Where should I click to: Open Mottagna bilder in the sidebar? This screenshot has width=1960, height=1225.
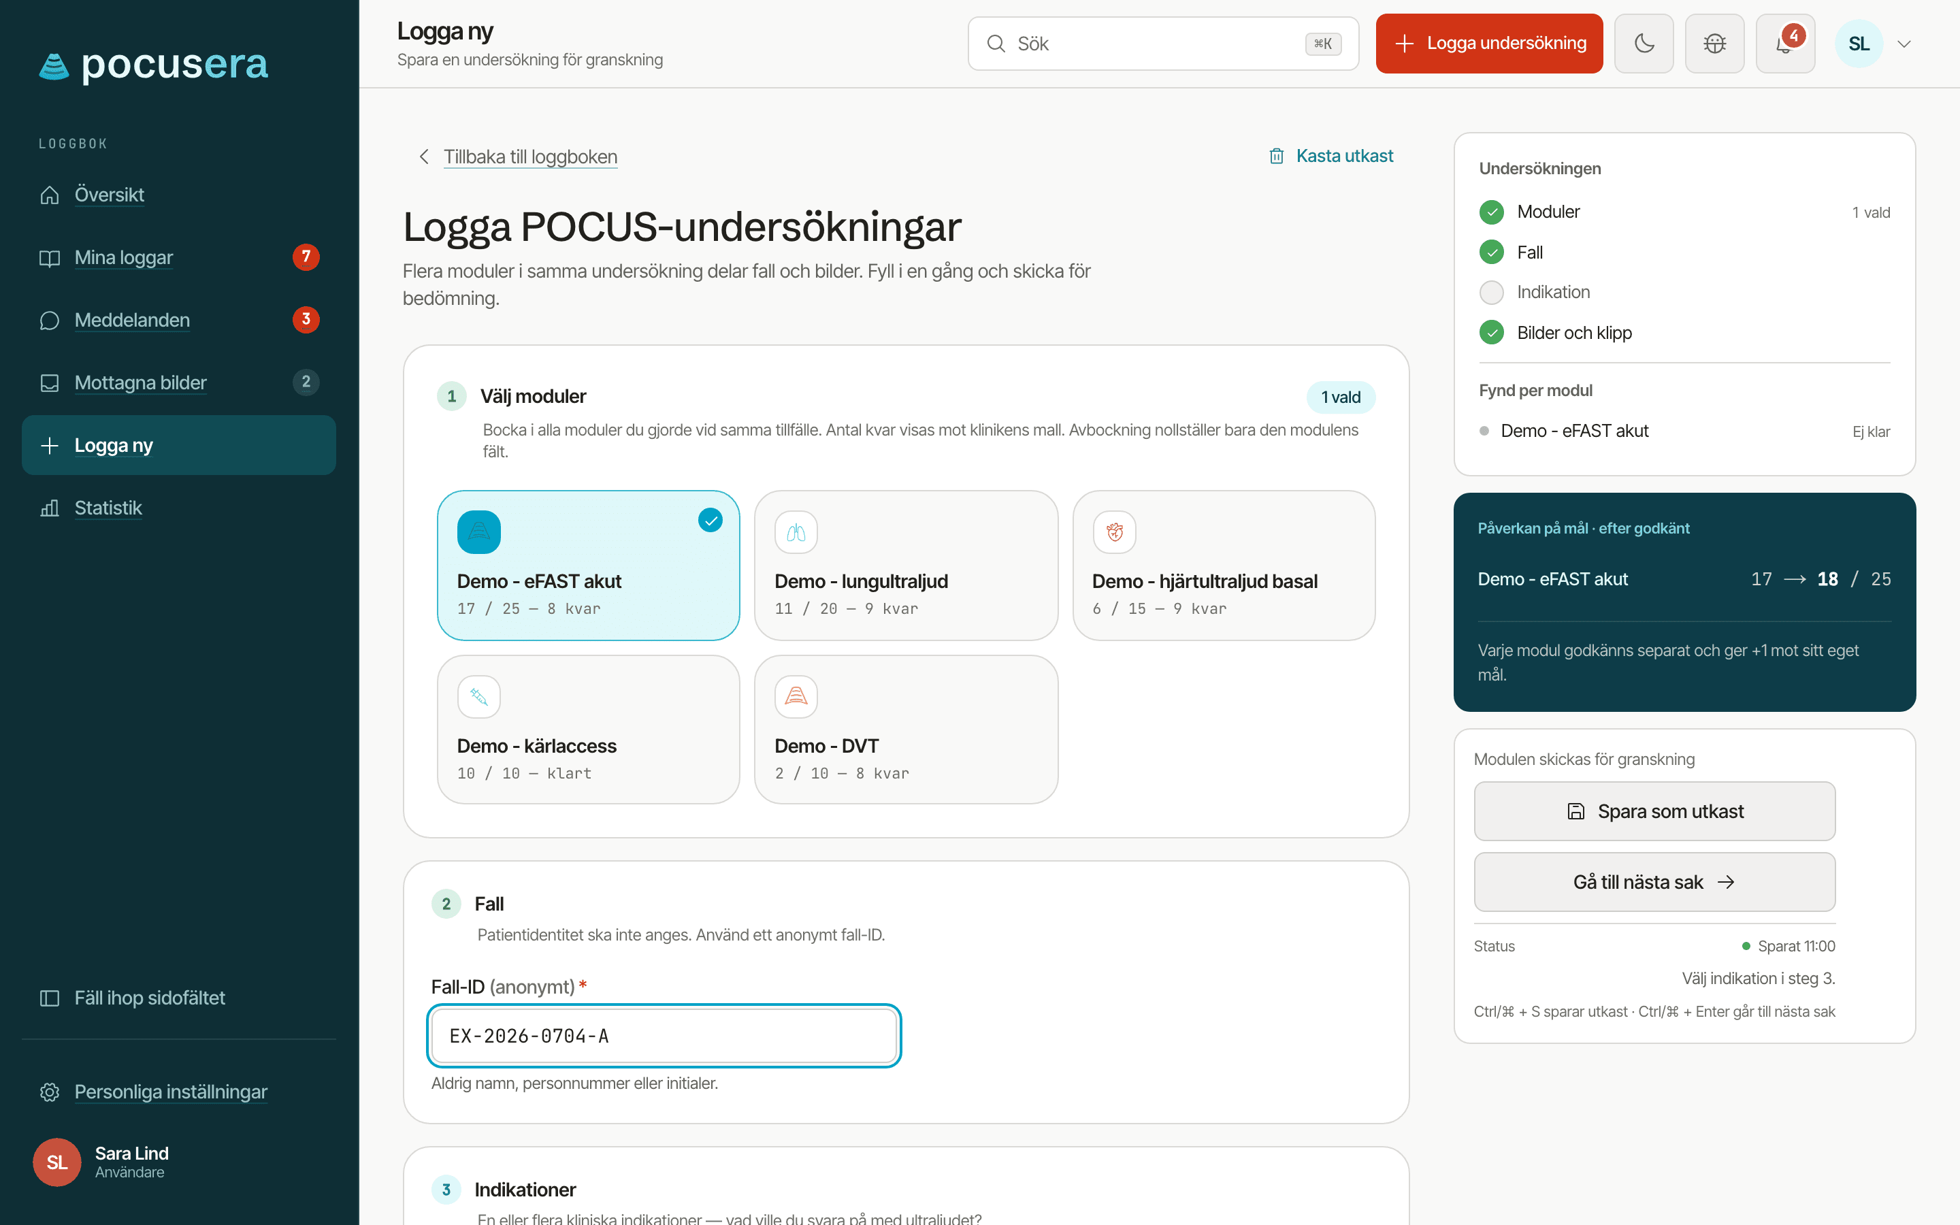pos(178,382)
